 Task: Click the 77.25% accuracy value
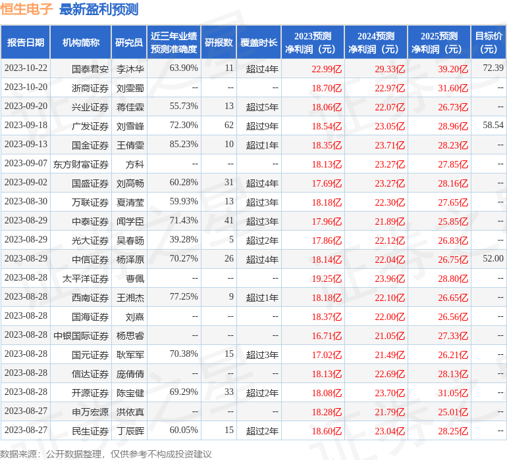(x=184, y=296)
